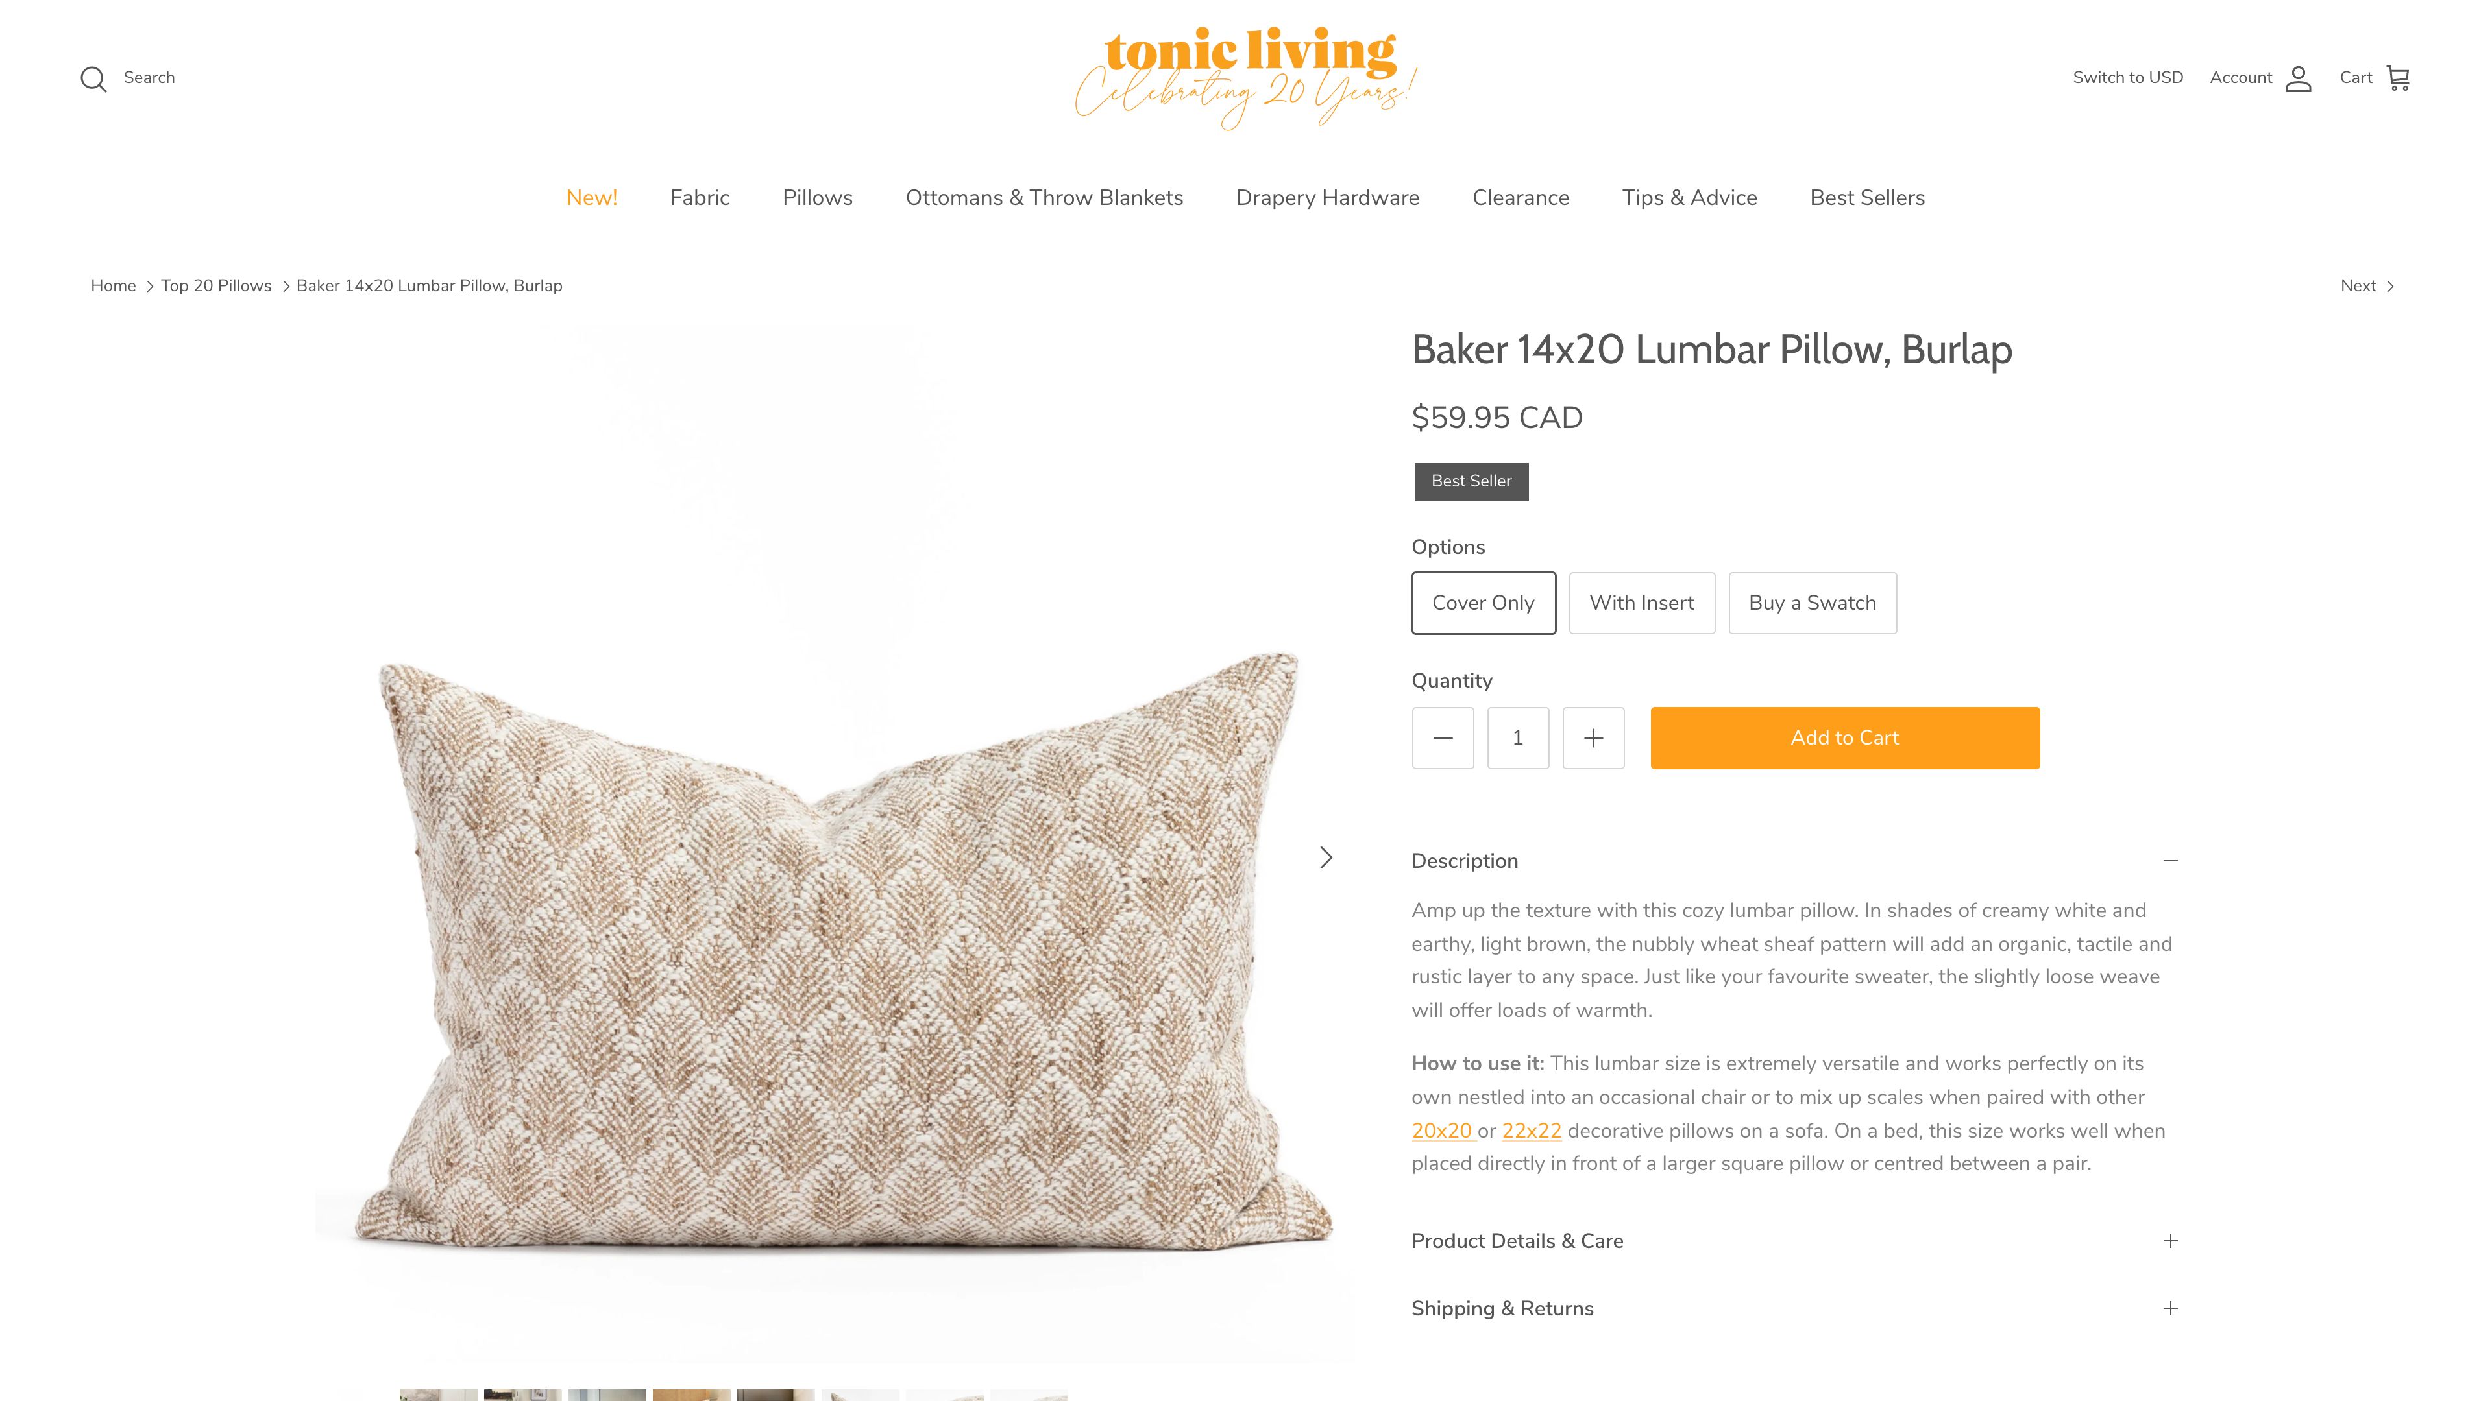The image size is (2492, 1401).
Task: Click the tonic living logo
Action: point(1246,78)
